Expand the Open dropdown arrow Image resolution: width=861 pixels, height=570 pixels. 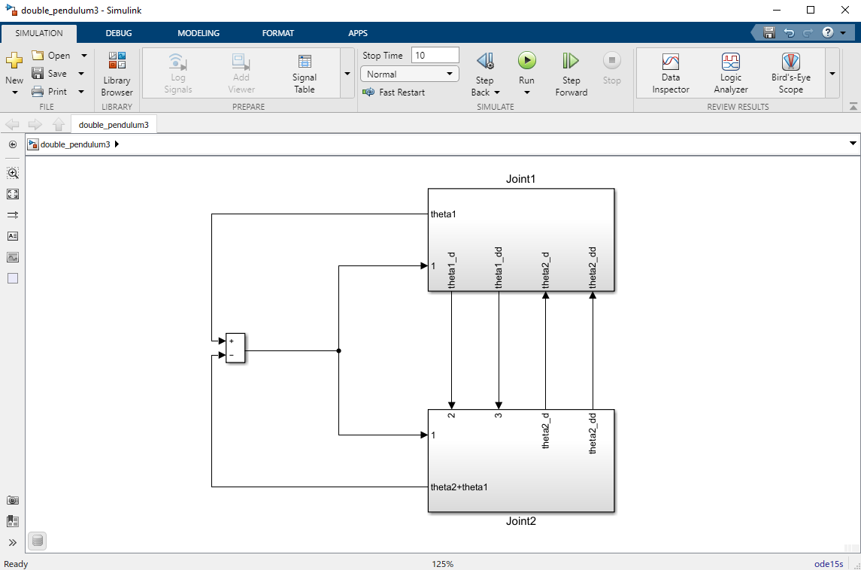[x=84, y=56]
